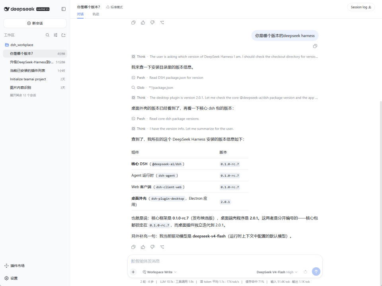
Task: Open the 插件市场 plugin marketplace
Action: (x=15, y=266)
